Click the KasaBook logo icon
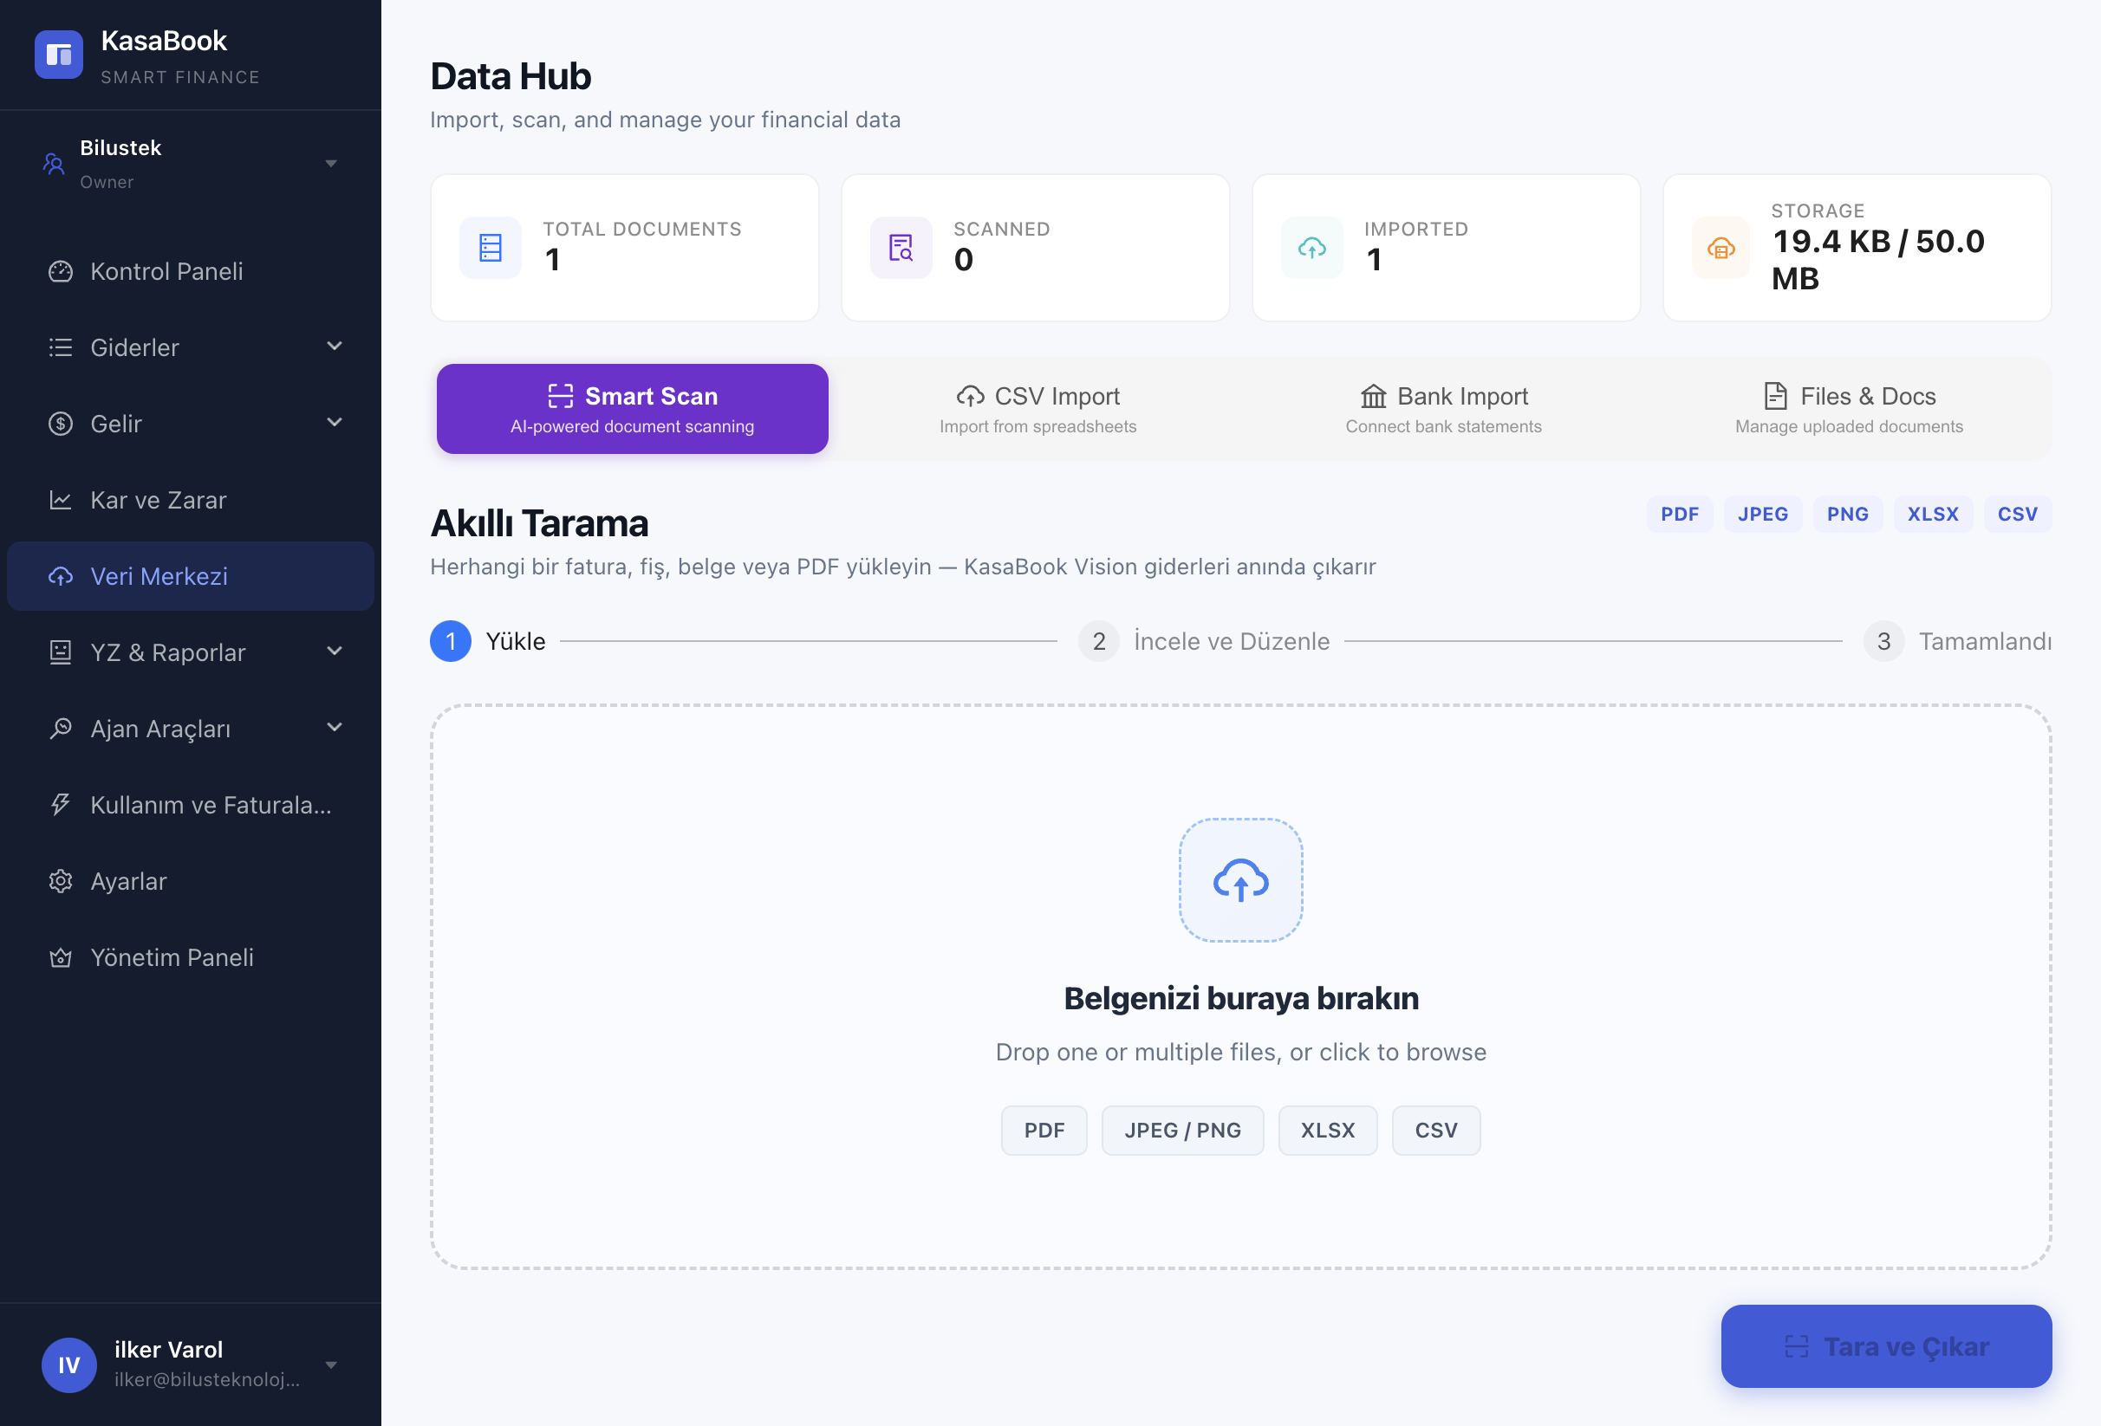 [59, 55]
